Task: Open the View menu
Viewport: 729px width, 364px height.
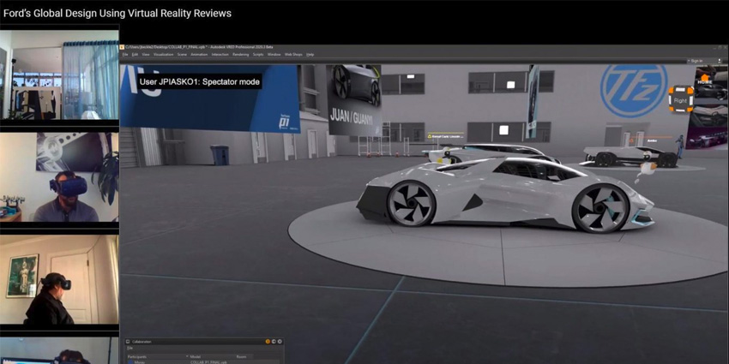Action: [146, 54]
